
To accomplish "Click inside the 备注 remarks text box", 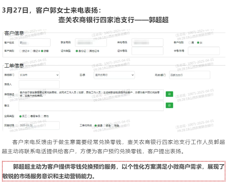I will (91, 106).
